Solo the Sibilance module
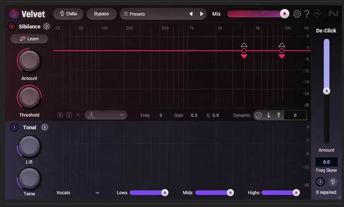This screenshot has width=344, height=207. coord(46,27)
